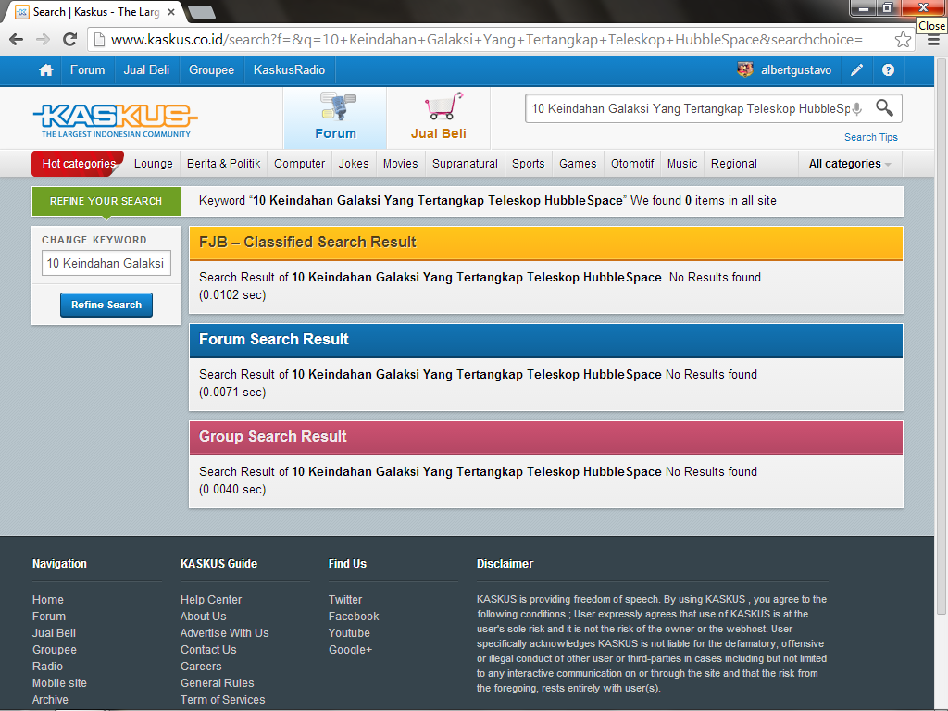
Task: Open footer Home link
Action: [x=48, y=600]
